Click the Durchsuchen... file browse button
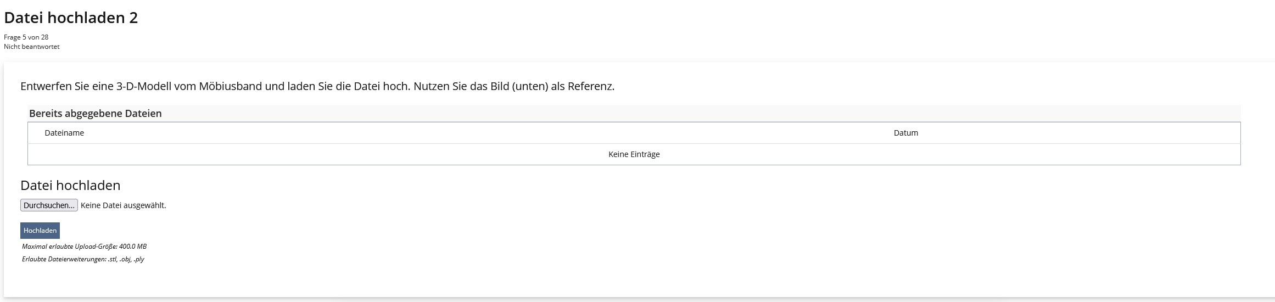Viewport: 1275px width, 302px height. (49, 205)
